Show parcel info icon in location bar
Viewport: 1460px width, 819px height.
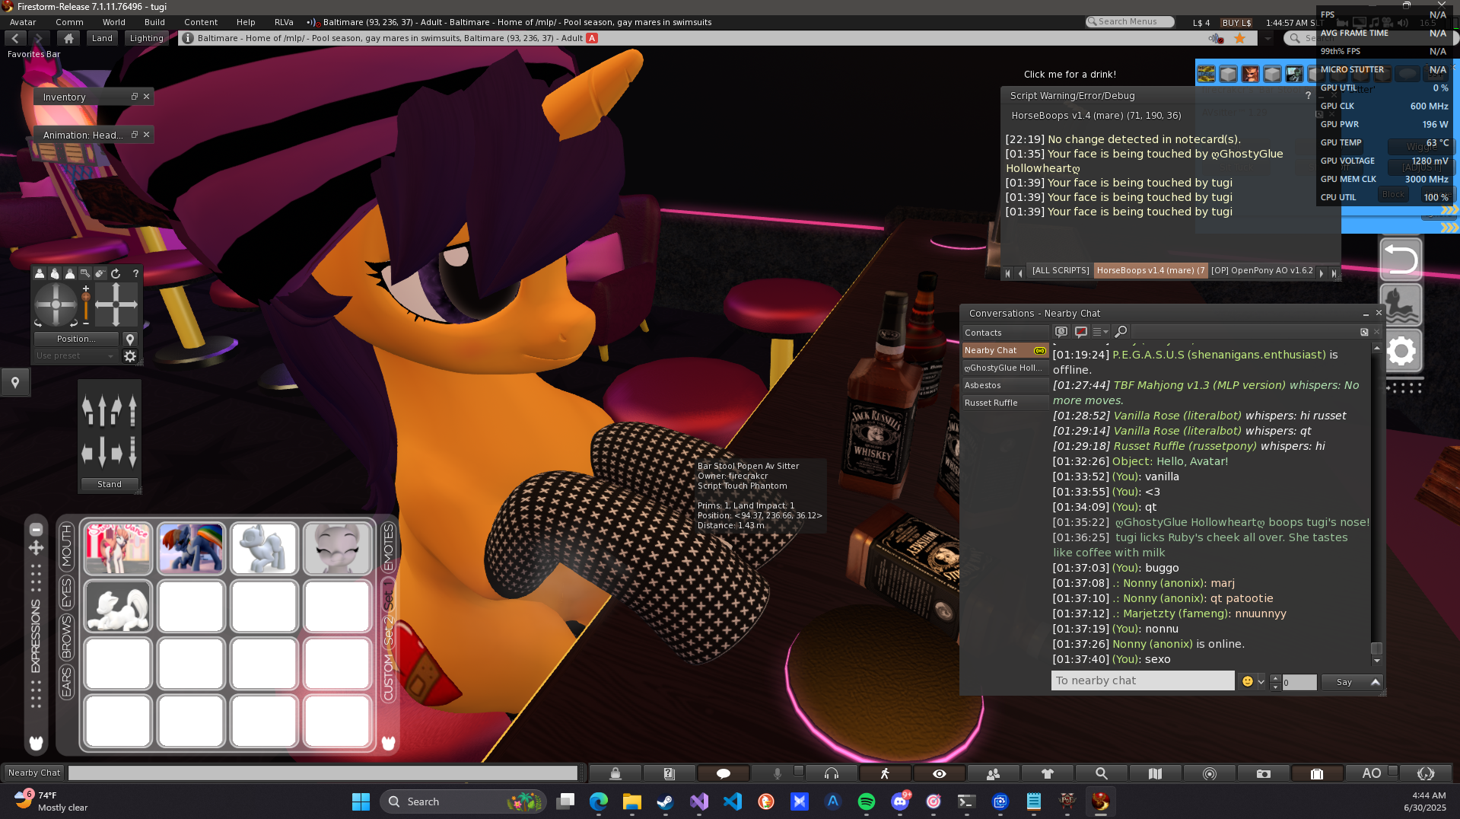(x=187, y=38)
